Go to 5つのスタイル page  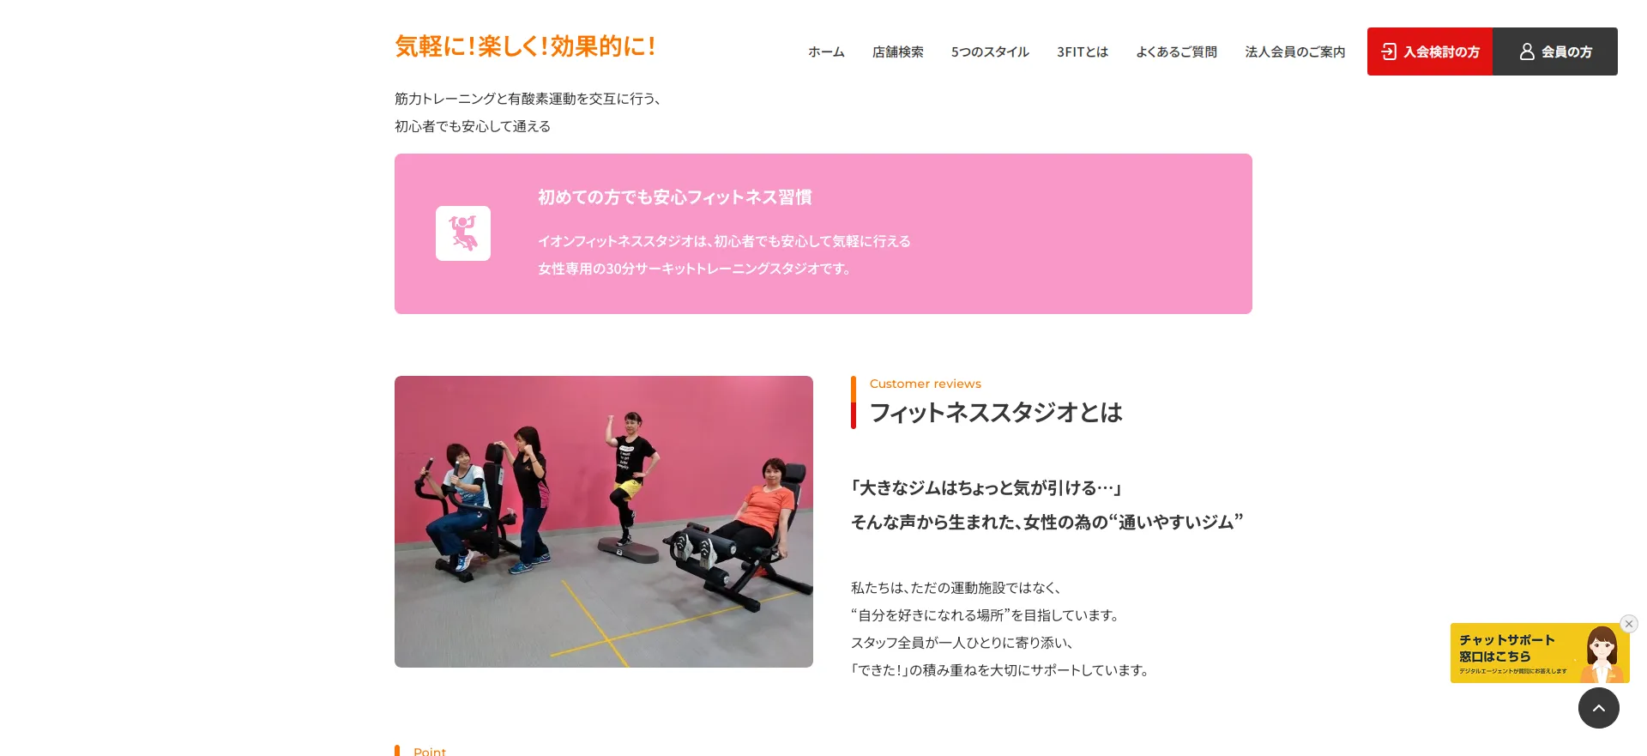(x=990, y=51)
